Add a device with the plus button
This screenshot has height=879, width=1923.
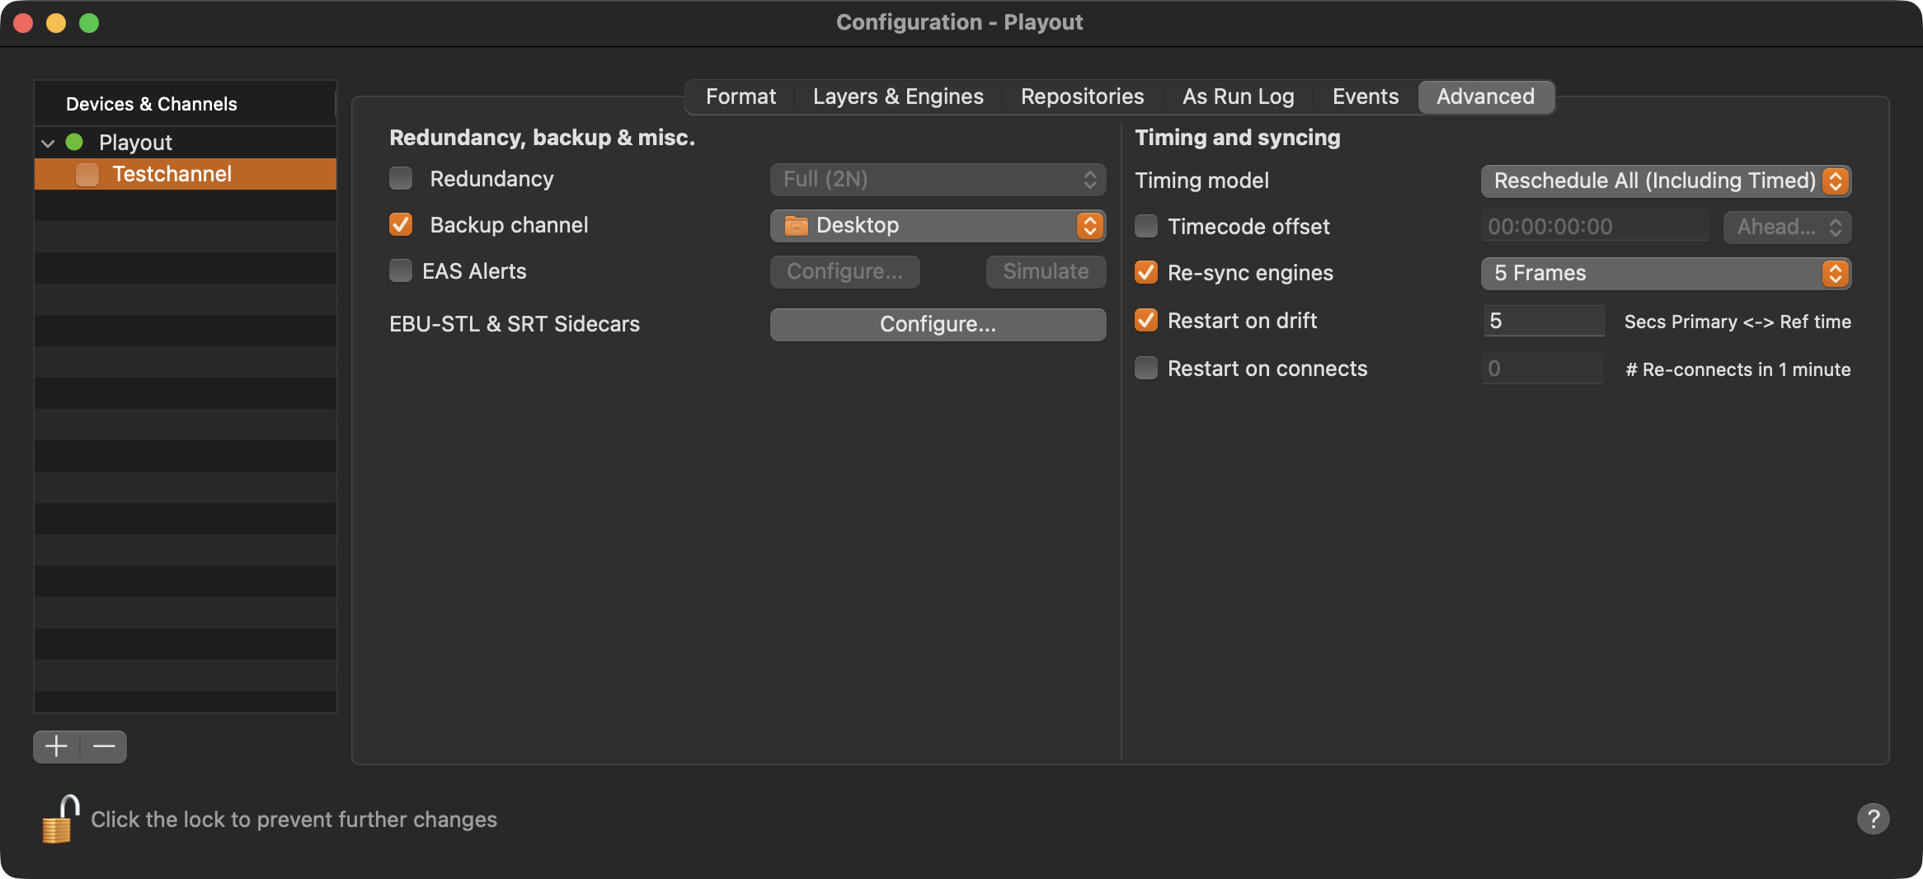coord(56,746)
